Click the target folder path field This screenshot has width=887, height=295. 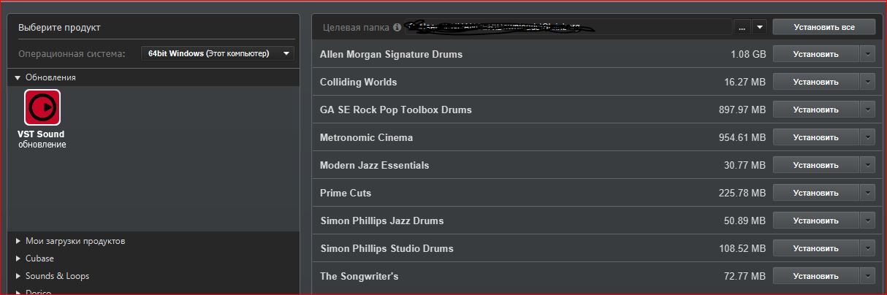coord(567,27)
